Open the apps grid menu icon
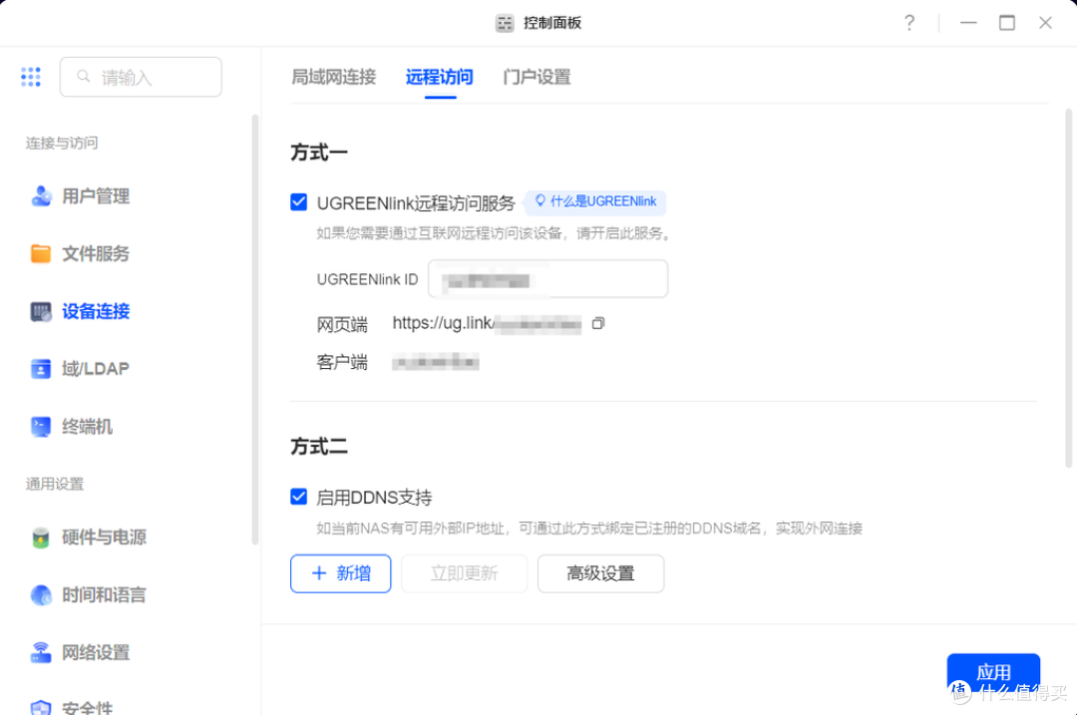This screenshot has width=1077, height=715. pos(30,77)
